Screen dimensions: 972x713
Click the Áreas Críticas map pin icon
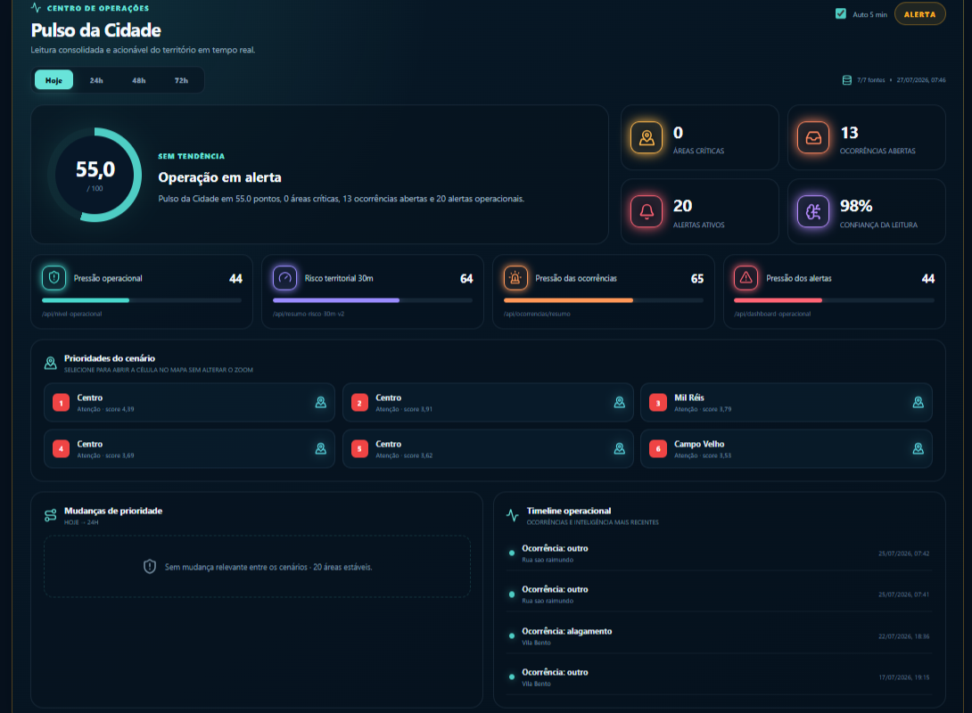click(647, 137)
